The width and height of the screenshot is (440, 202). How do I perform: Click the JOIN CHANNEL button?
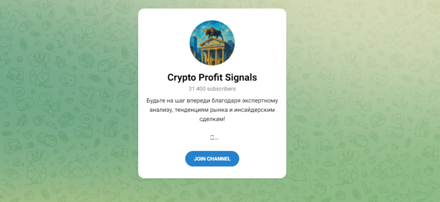pyautogui.click(x=212, y=159)
